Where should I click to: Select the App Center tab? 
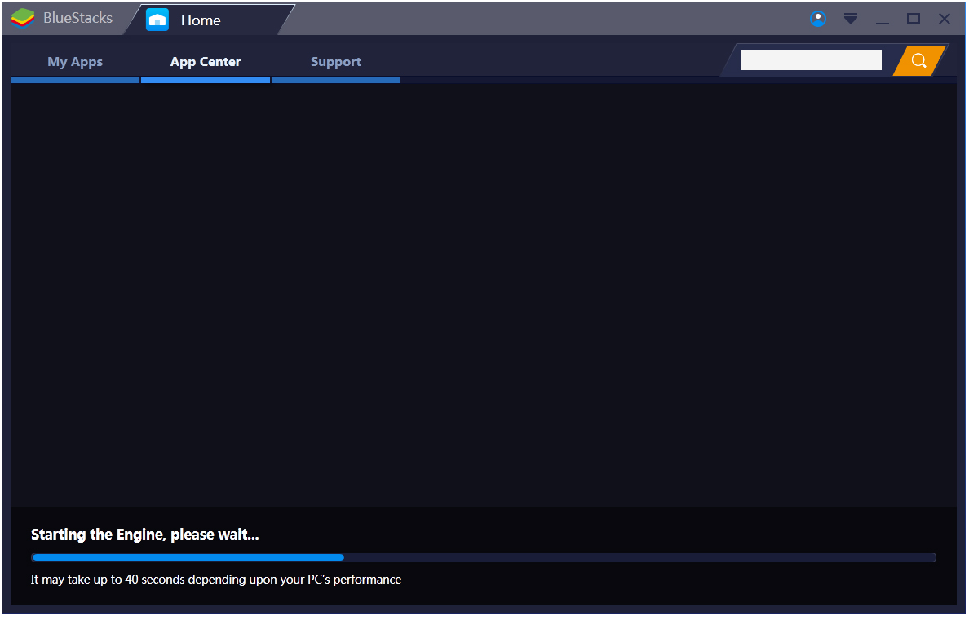coord(206,62)
